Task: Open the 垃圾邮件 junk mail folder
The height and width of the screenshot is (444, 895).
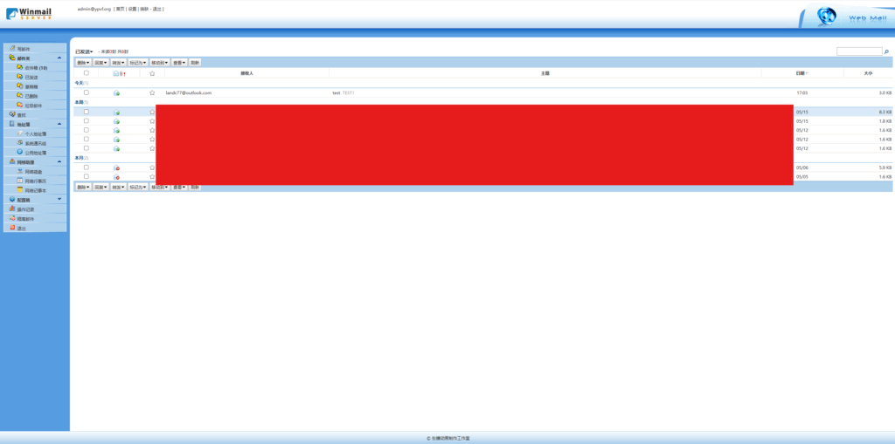Action: click(x=35, y=106)
